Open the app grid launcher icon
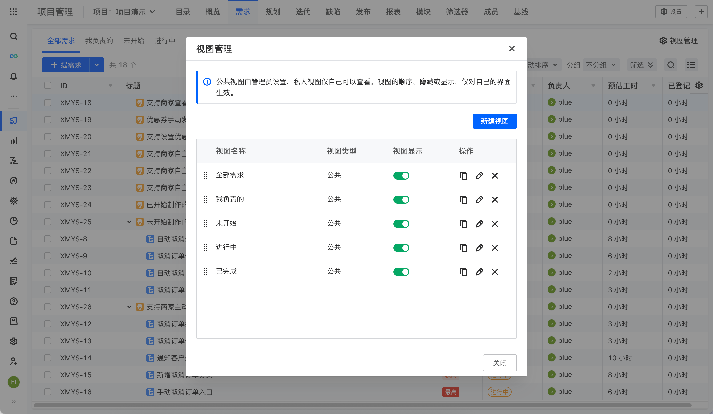This screenshot has width=713, height=414. [x=13, y=12]
